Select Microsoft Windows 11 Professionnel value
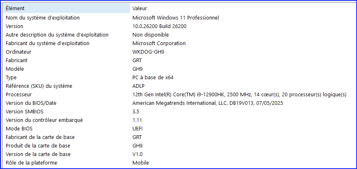357x169 pixels. point(175,17)
